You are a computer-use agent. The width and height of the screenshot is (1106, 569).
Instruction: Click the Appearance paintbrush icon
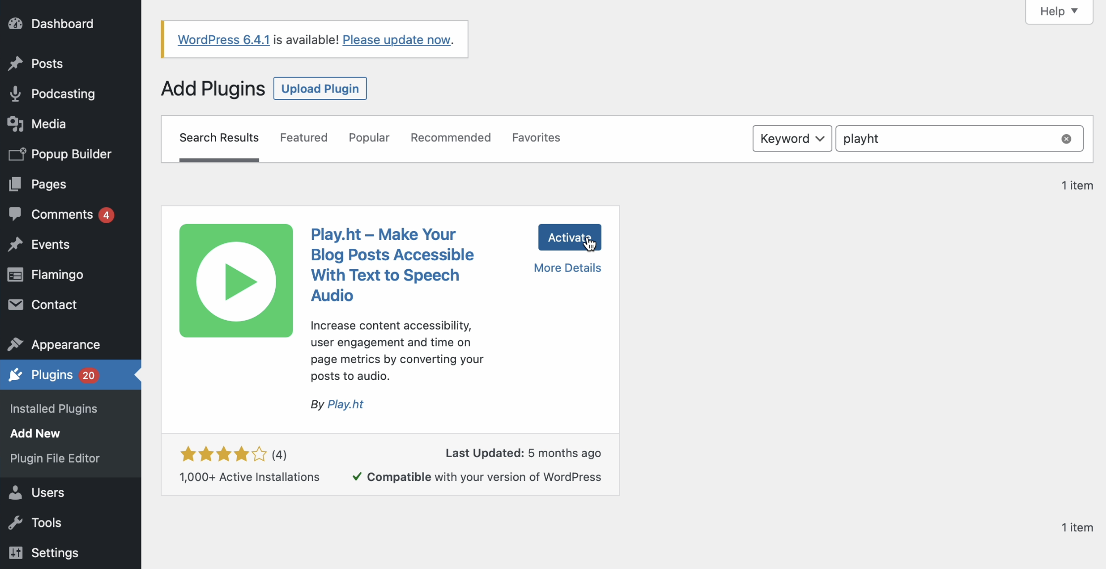15,344
